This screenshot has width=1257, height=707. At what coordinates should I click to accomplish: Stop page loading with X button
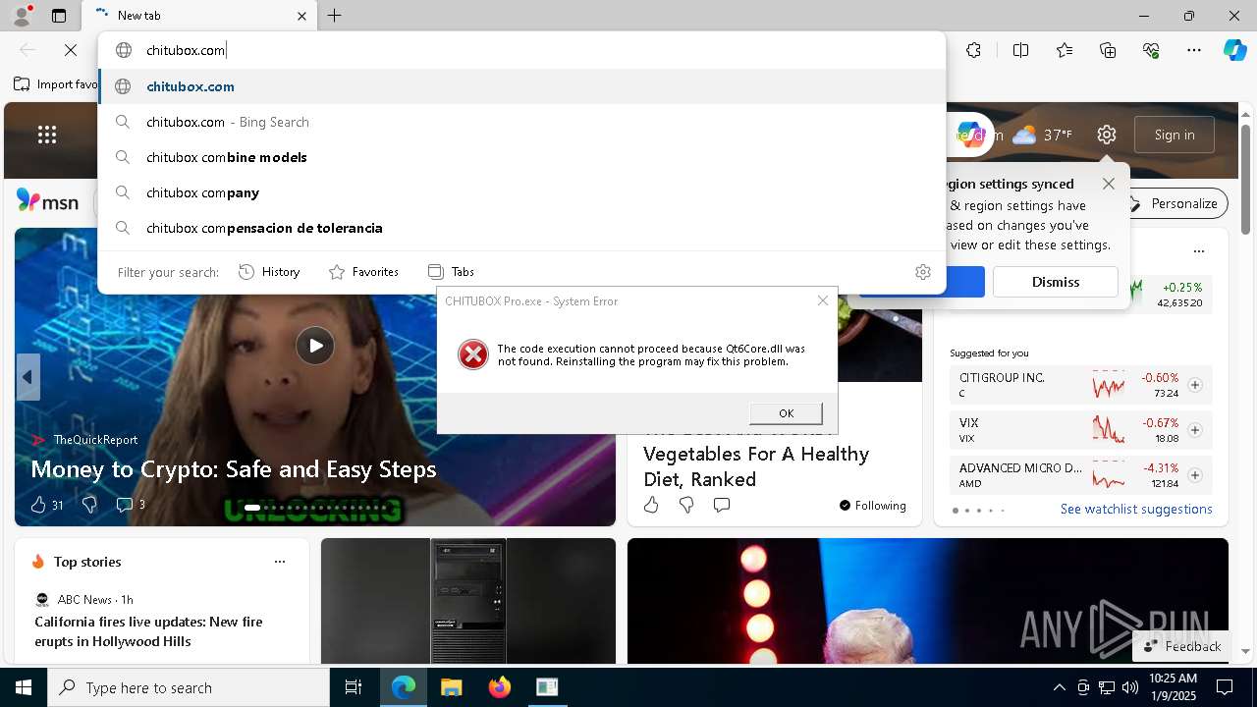coord(71,50)
